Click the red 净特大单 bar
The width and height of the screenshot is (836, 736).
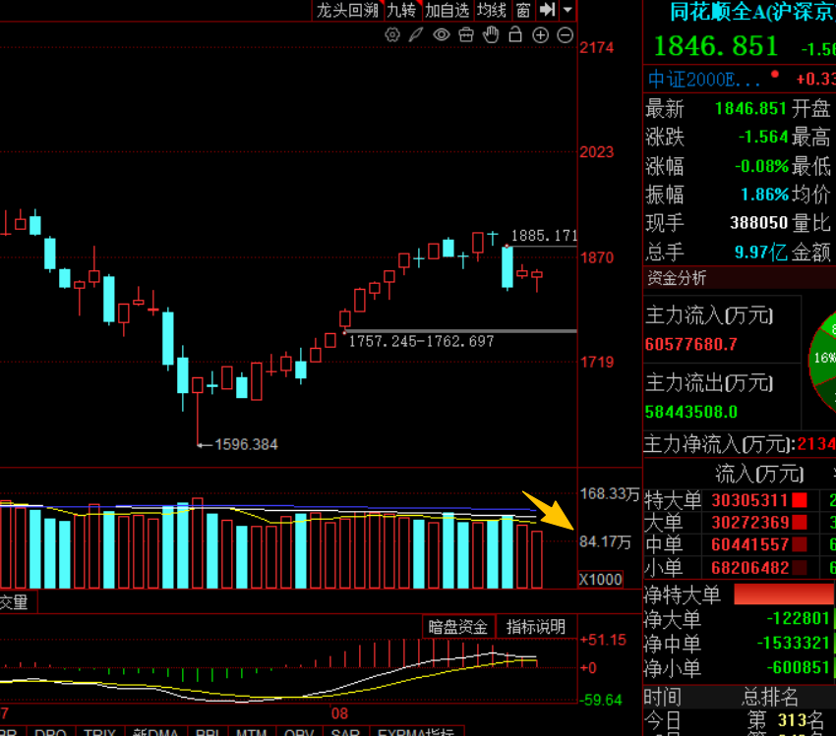(784, 594)
